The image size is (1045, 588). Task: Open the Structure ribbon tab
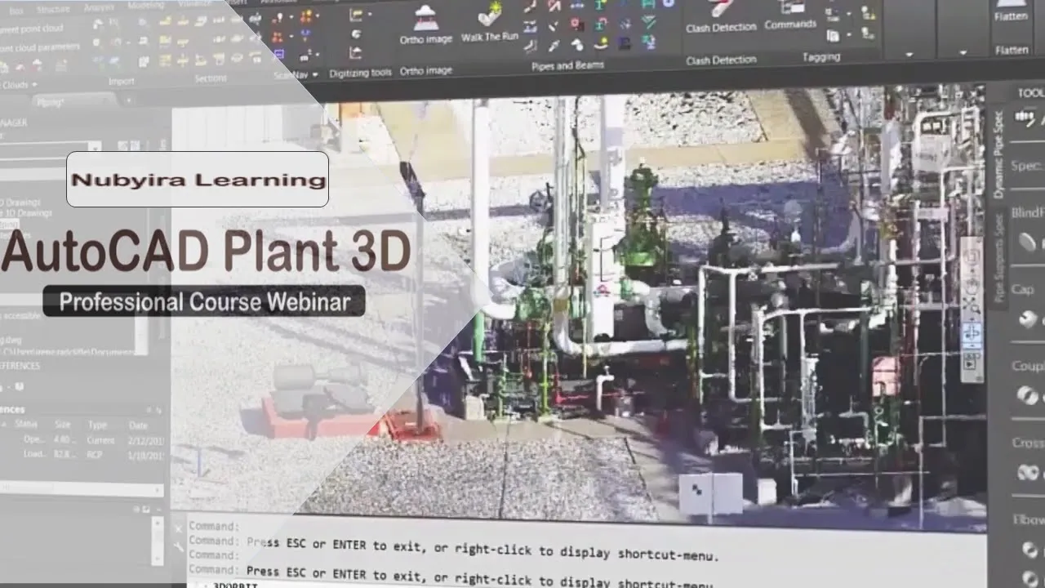53,9
